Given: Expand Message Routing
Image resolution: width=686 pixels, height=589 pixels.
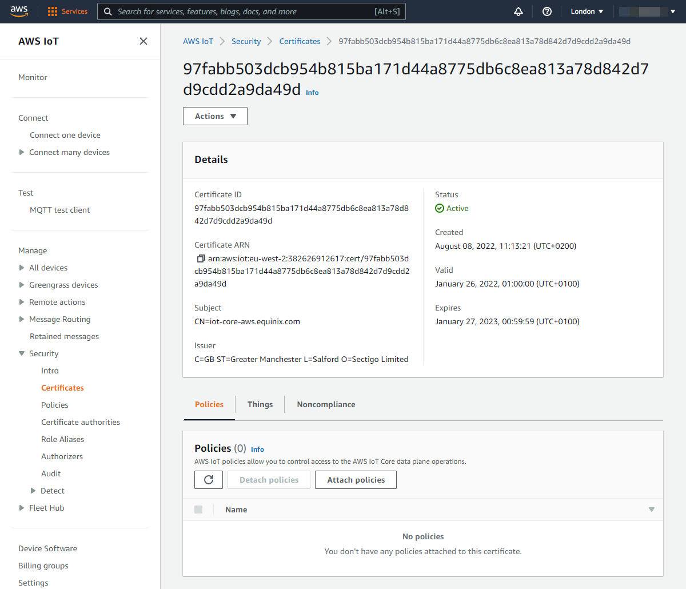Looking at the screenshot, I should [x=22, y=319].
